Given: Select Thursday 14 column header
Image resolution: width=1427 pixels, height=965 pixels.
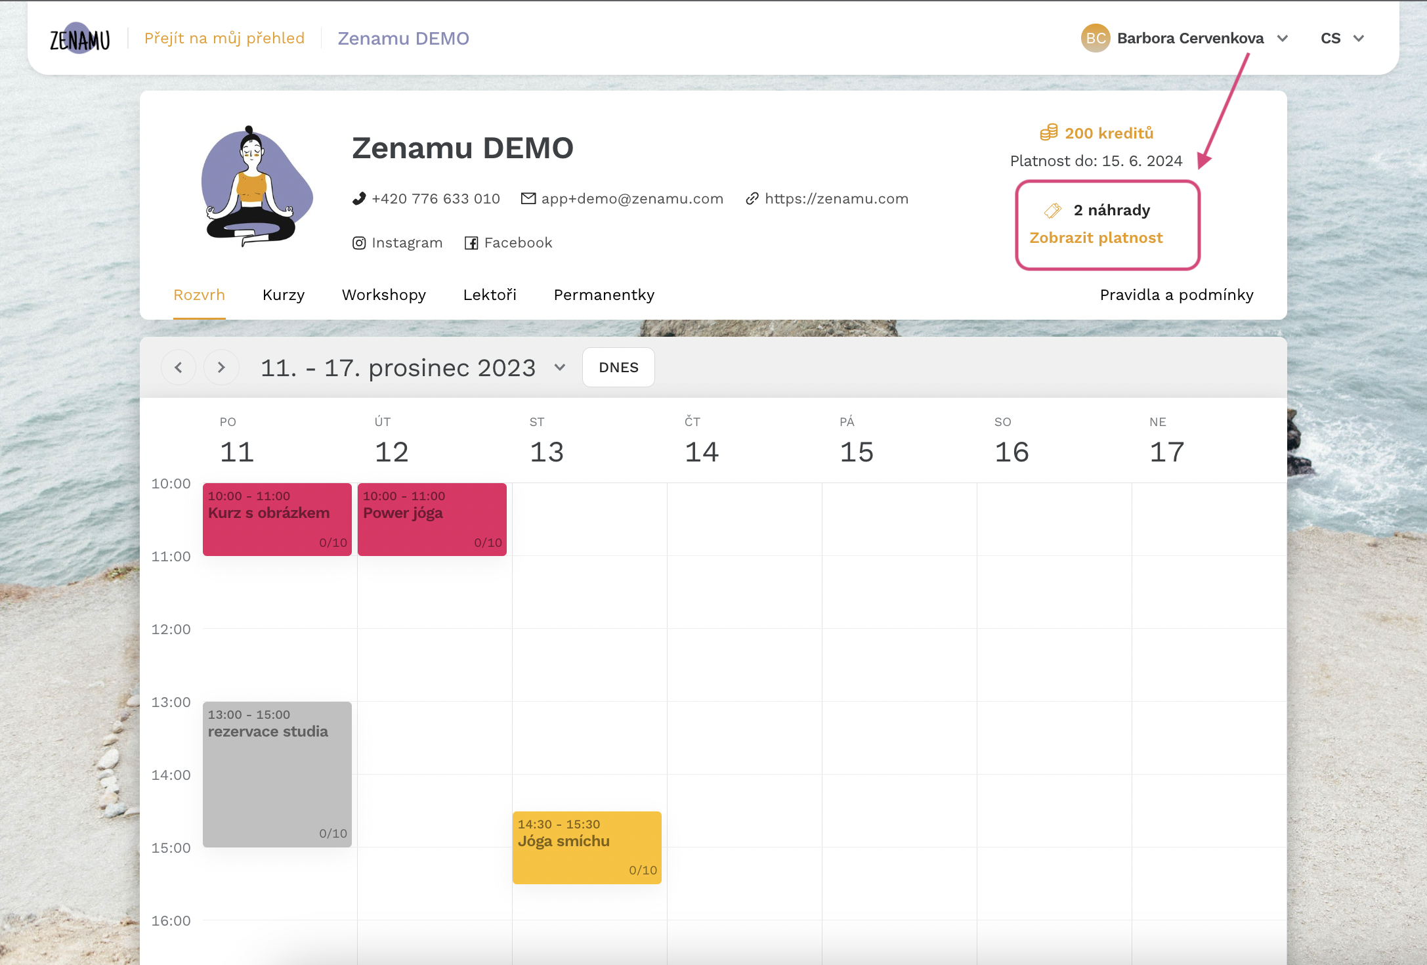Looking at the screenshot, I should [702, 441].
